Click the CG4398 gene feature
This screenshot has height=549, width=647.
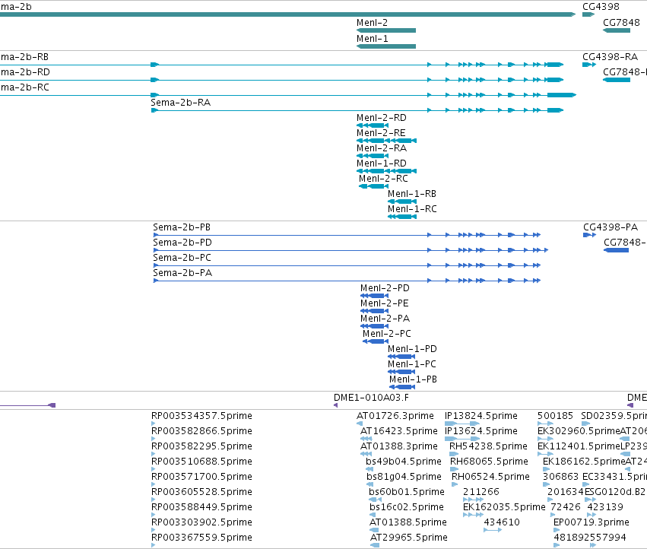[588, 14]
